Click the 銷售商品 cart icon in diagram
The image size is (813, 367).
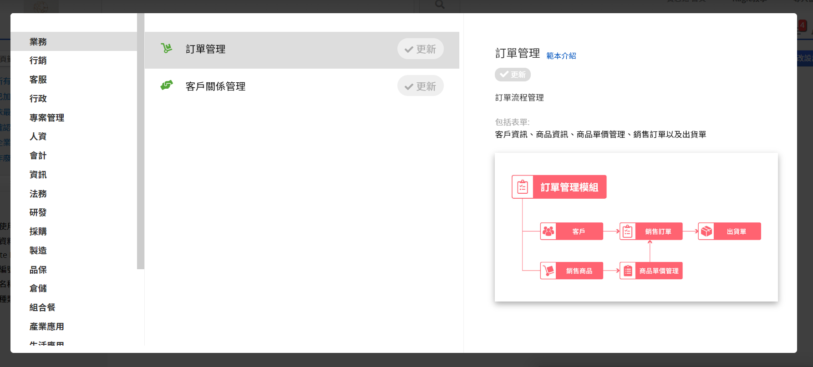click(549, 271)
